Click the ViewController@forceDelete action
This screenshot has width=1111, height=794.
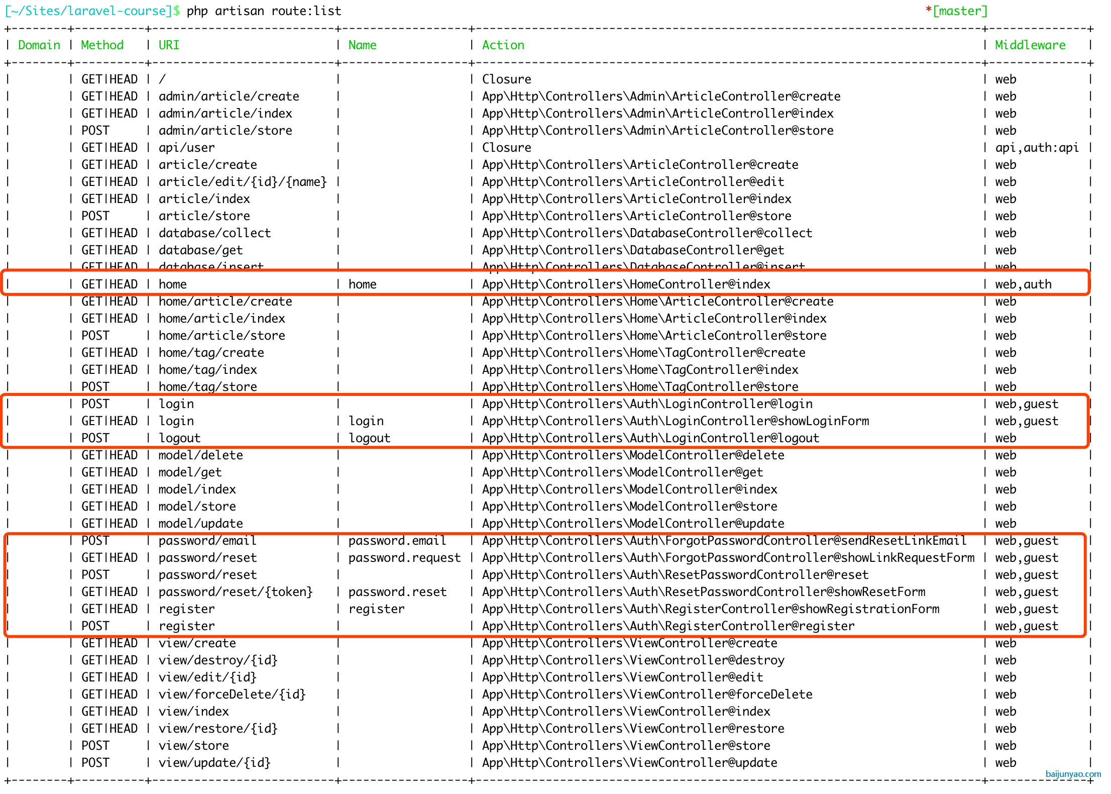[647, 694]
